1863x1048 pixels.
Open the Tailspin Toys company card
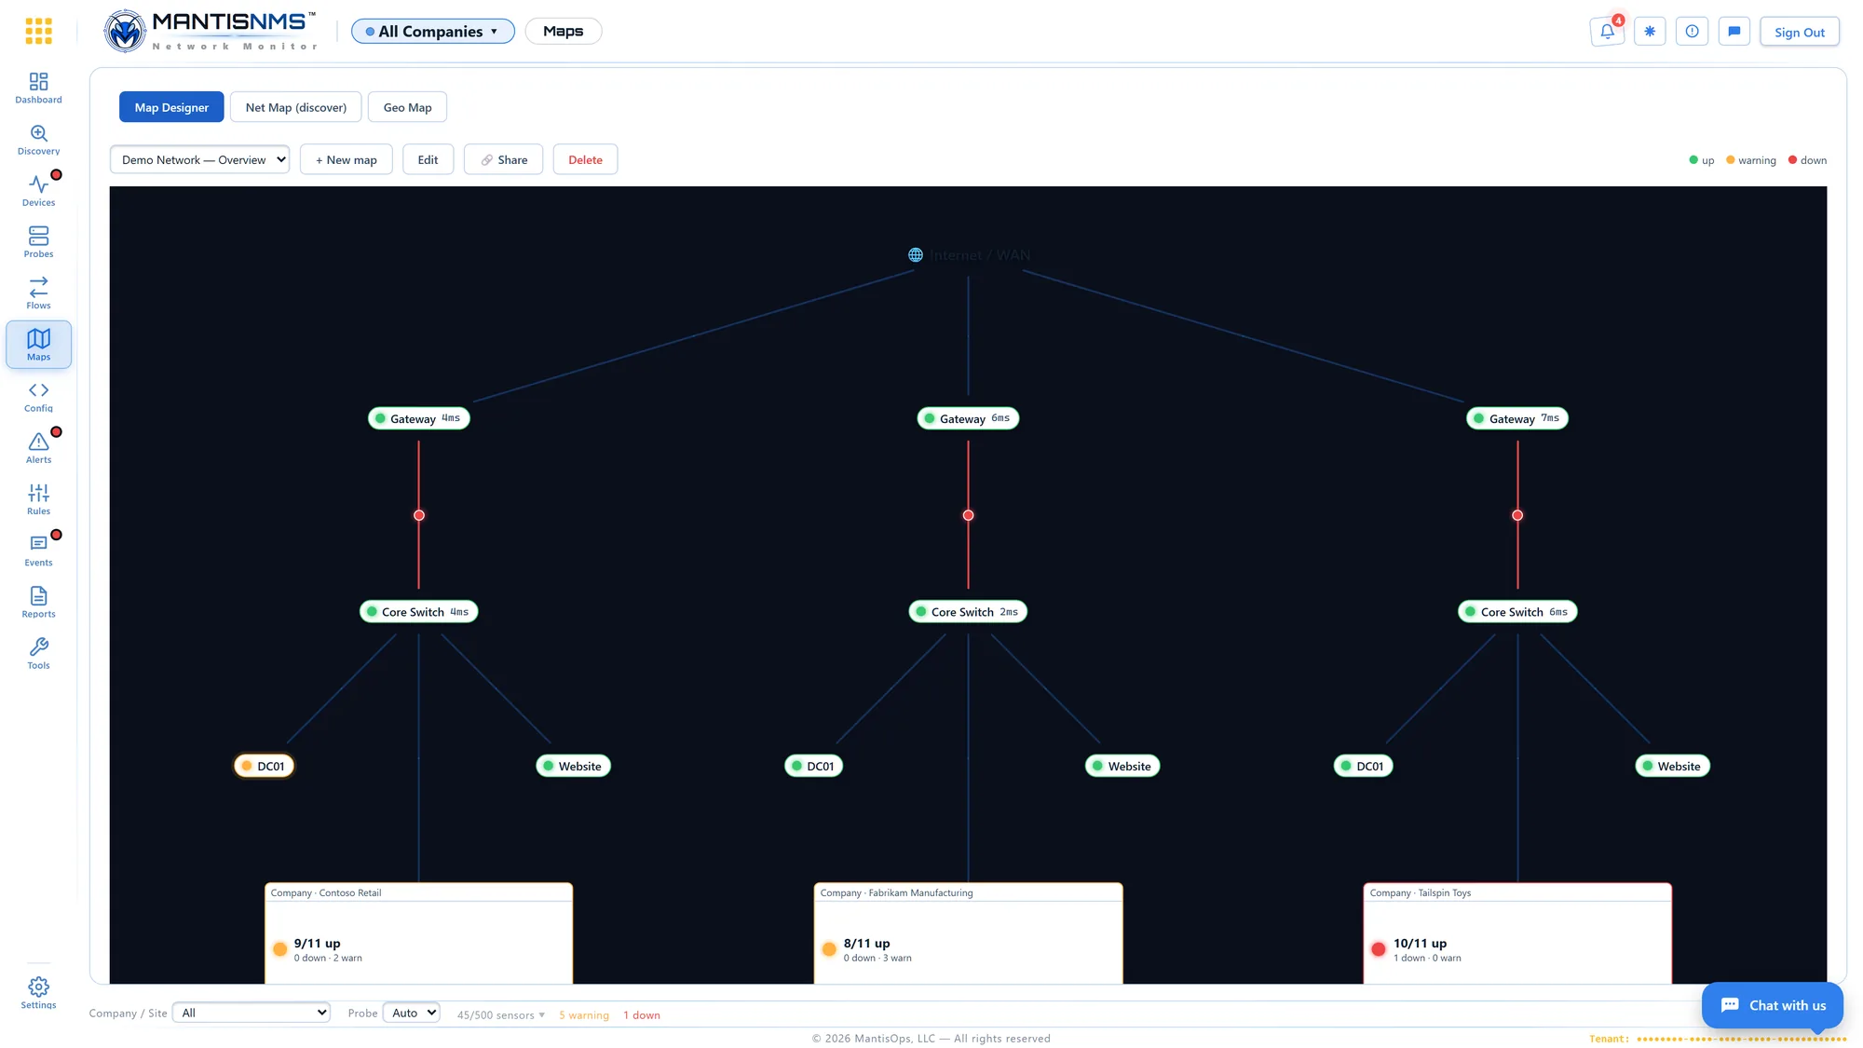[x=1517, y=932]
